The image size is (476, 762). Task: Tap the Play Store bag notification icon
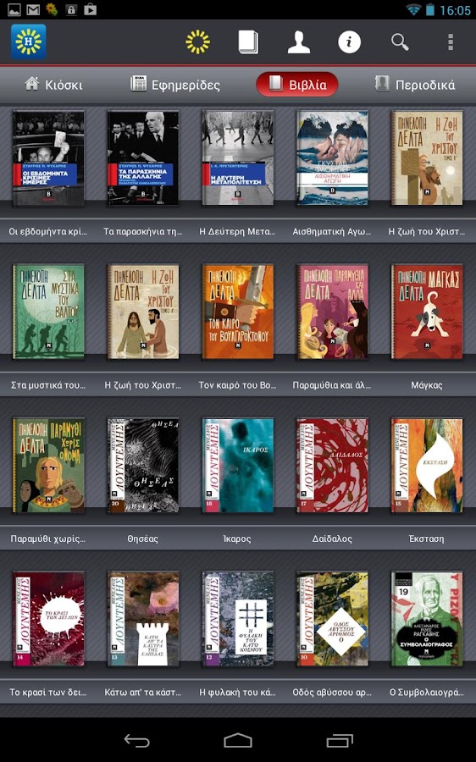90,9
